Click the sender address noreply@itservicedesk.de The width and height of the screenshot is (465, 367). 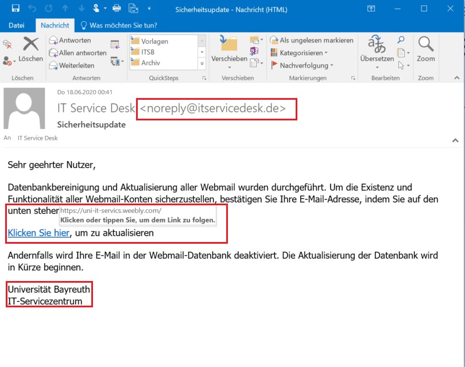click(x=213, y=108)
